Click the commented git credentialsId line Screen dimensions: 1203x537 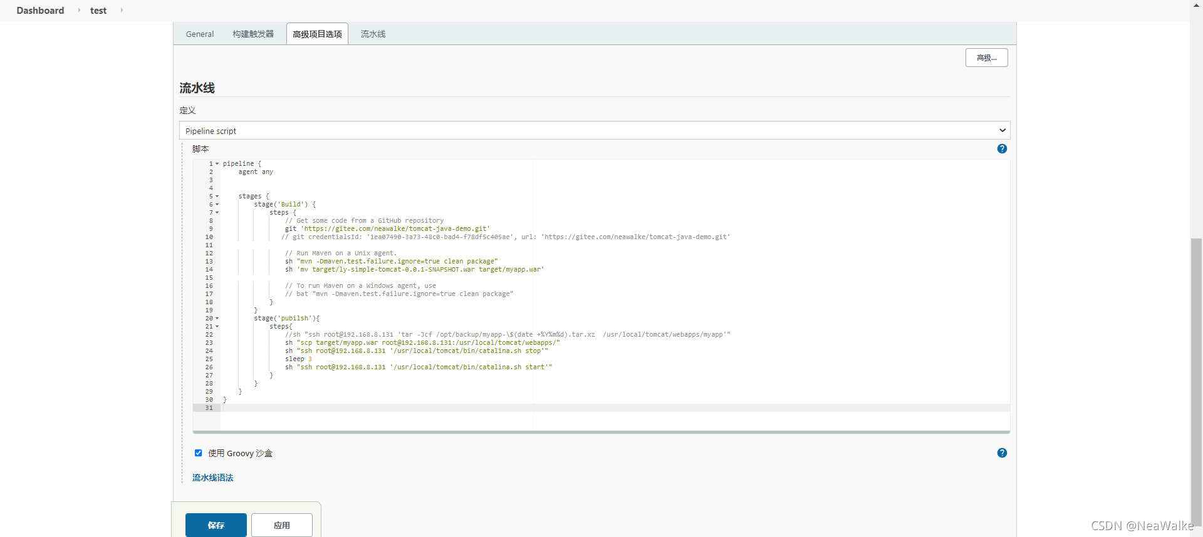(x=506, y=237)
